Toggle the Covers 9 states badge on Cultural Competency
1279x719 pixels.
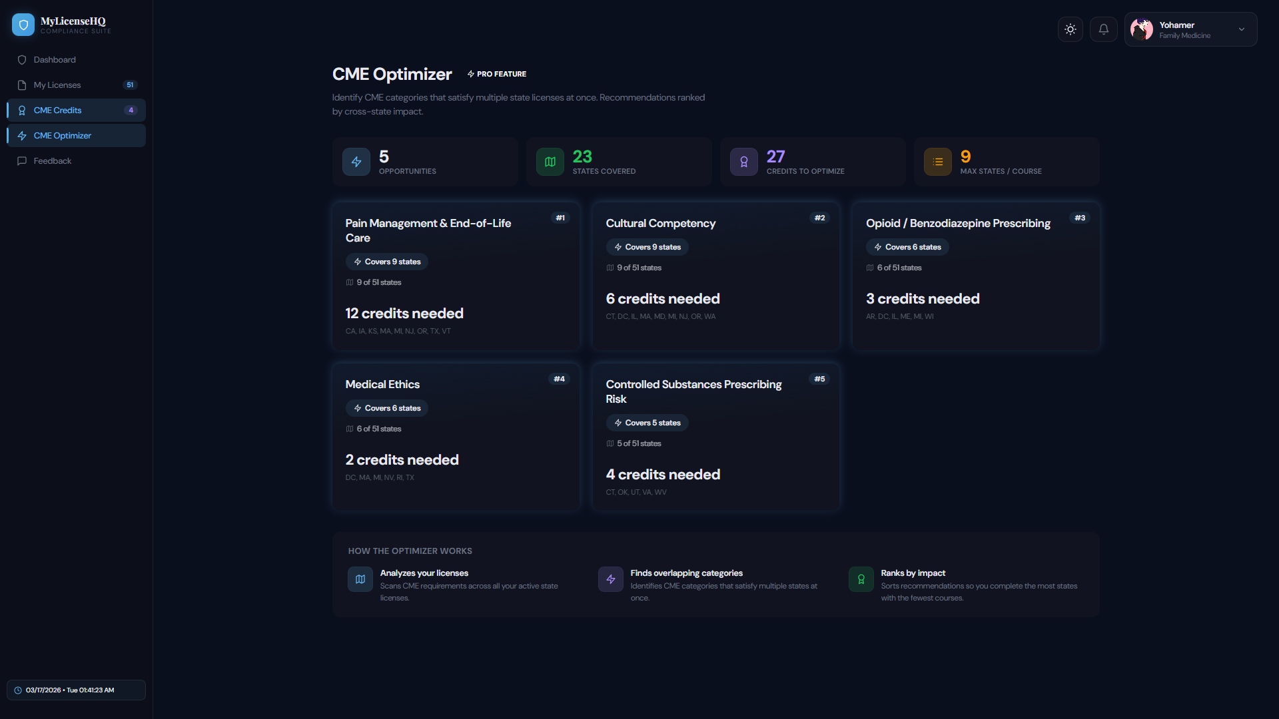coord(647,247)
